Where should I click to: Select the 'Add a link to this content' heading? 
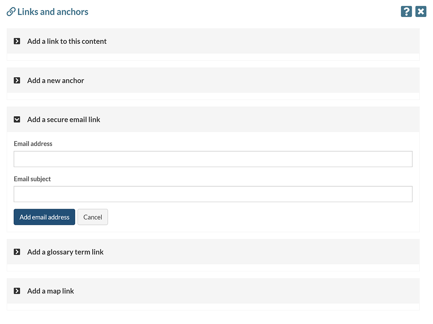click(x=67, y=41)
